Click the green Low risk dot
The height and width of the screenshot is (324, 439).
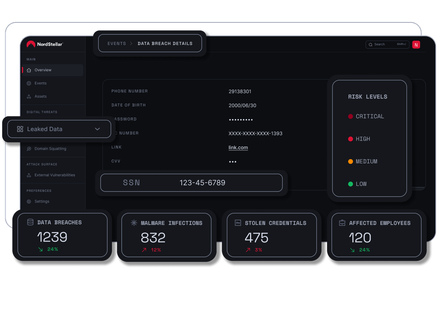point(350,184)
